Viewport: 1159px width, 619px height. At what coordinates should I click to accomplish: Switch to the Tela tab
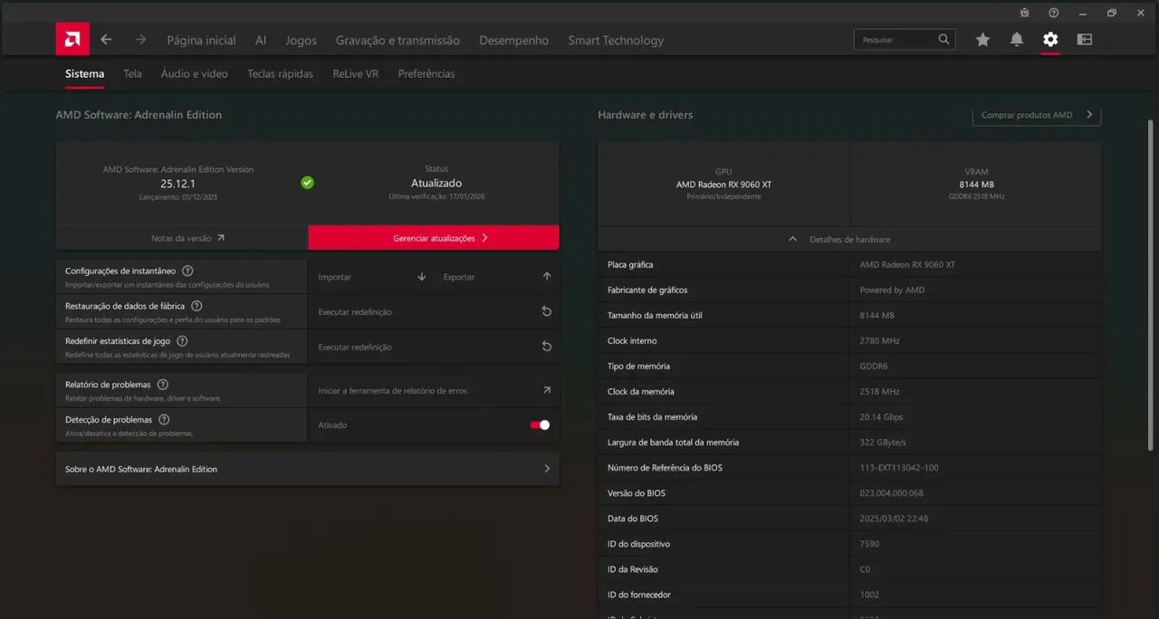coord(132,73)
